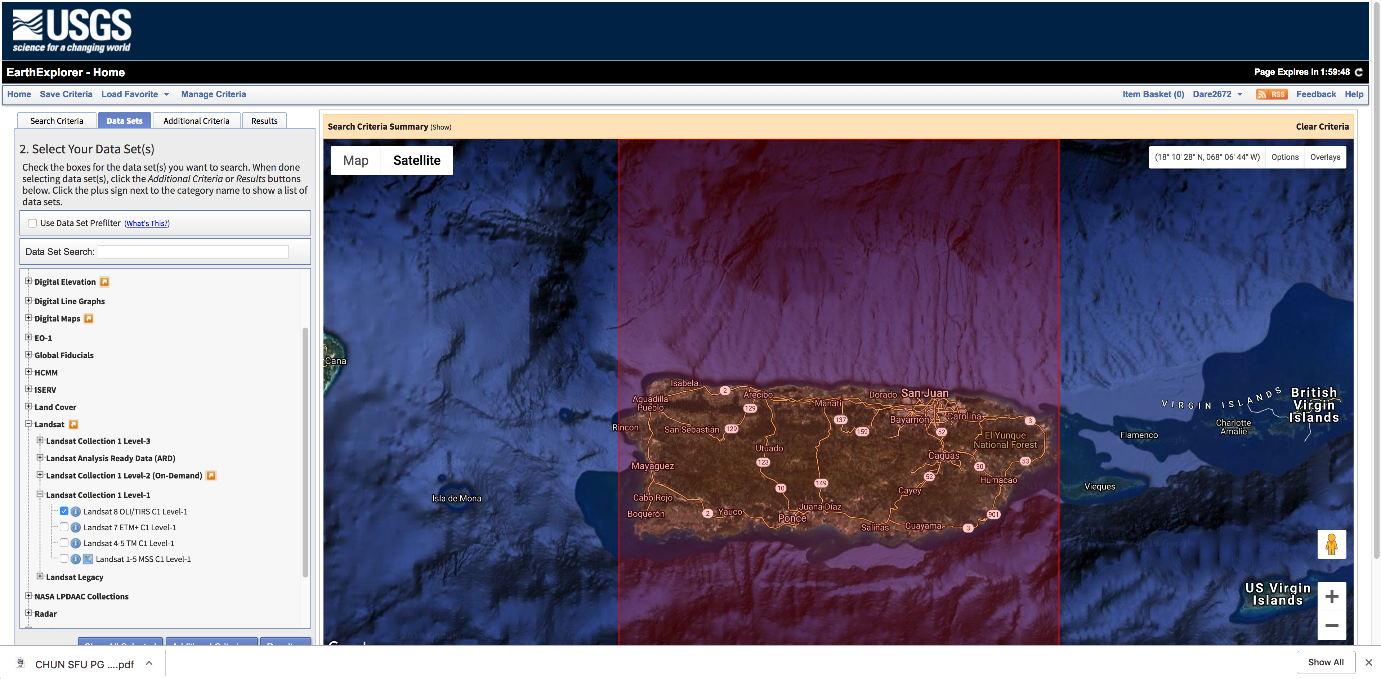Expand the Digital Elevation category
1381x679 pixels.
(28, 280)
